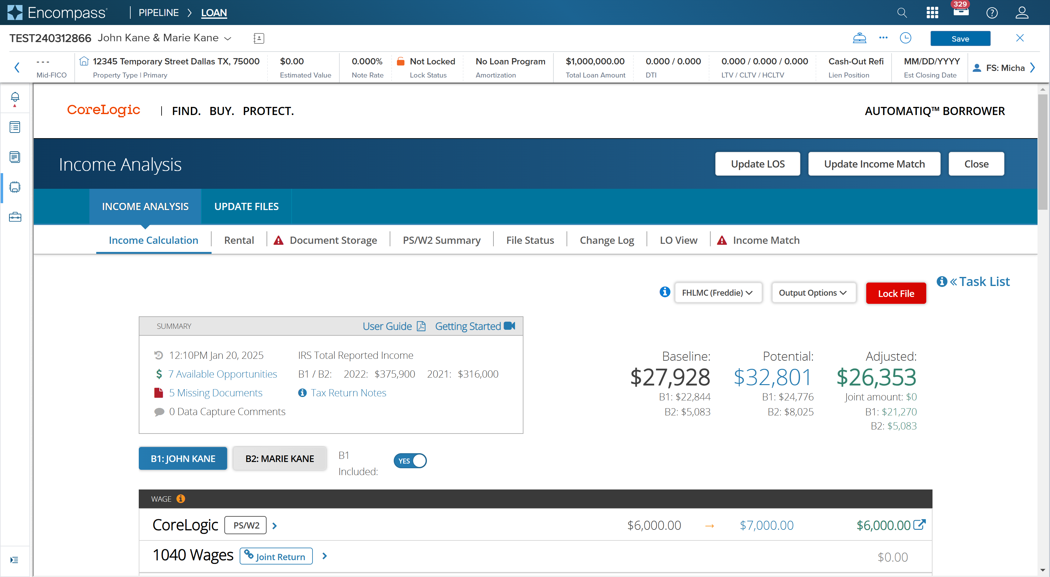Screen dimensions: 1050x577
Task: Click the Joint Return badge
Action: 276,556
